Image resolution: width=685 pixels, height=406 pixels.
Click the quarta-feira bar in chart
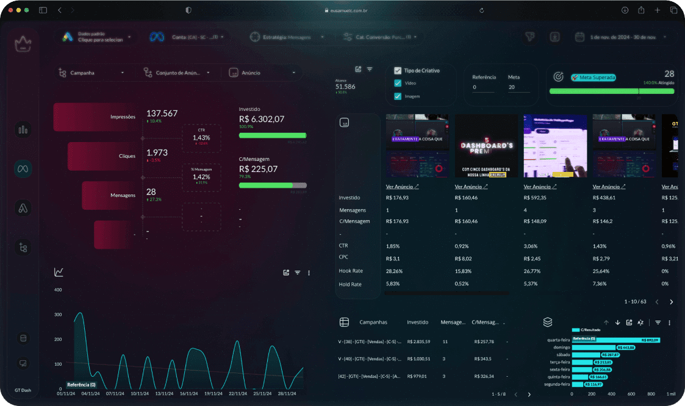coord(616,340)
